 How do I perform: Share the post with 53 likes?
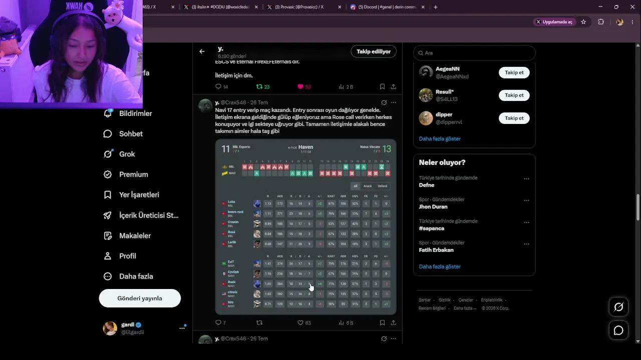(394, 86)
